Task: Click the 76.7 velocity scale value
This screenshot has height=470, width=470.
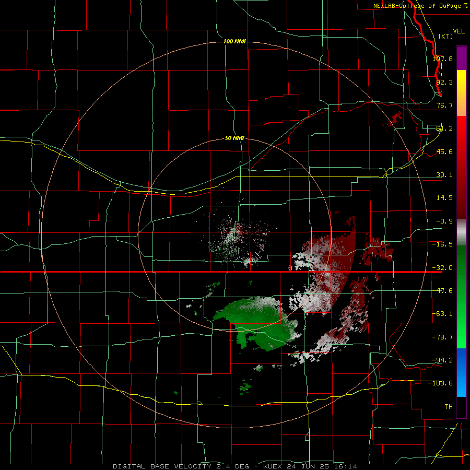Action: [x=444, y=105]
